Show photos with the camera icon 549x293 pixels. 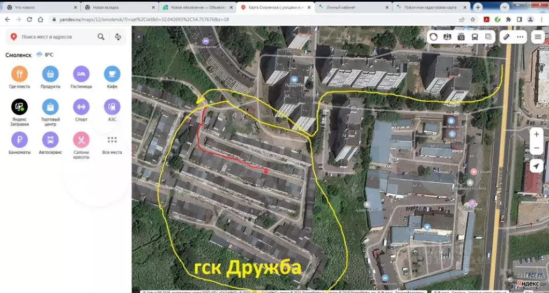(461, 37)
